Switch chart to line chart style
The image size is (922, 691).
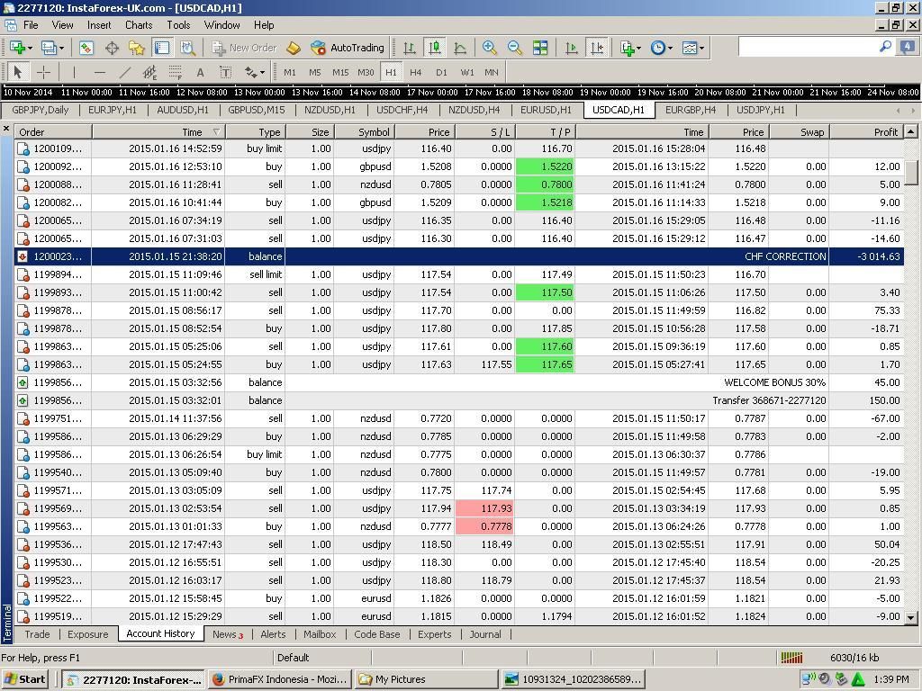click(x=460, y=48)
